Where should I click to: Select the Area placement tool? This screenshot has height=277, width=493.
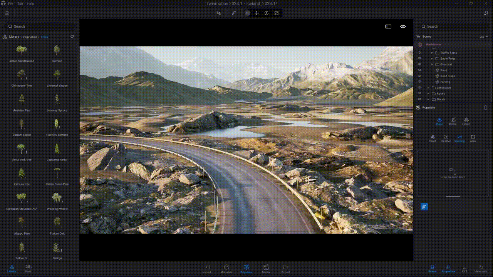473,138
